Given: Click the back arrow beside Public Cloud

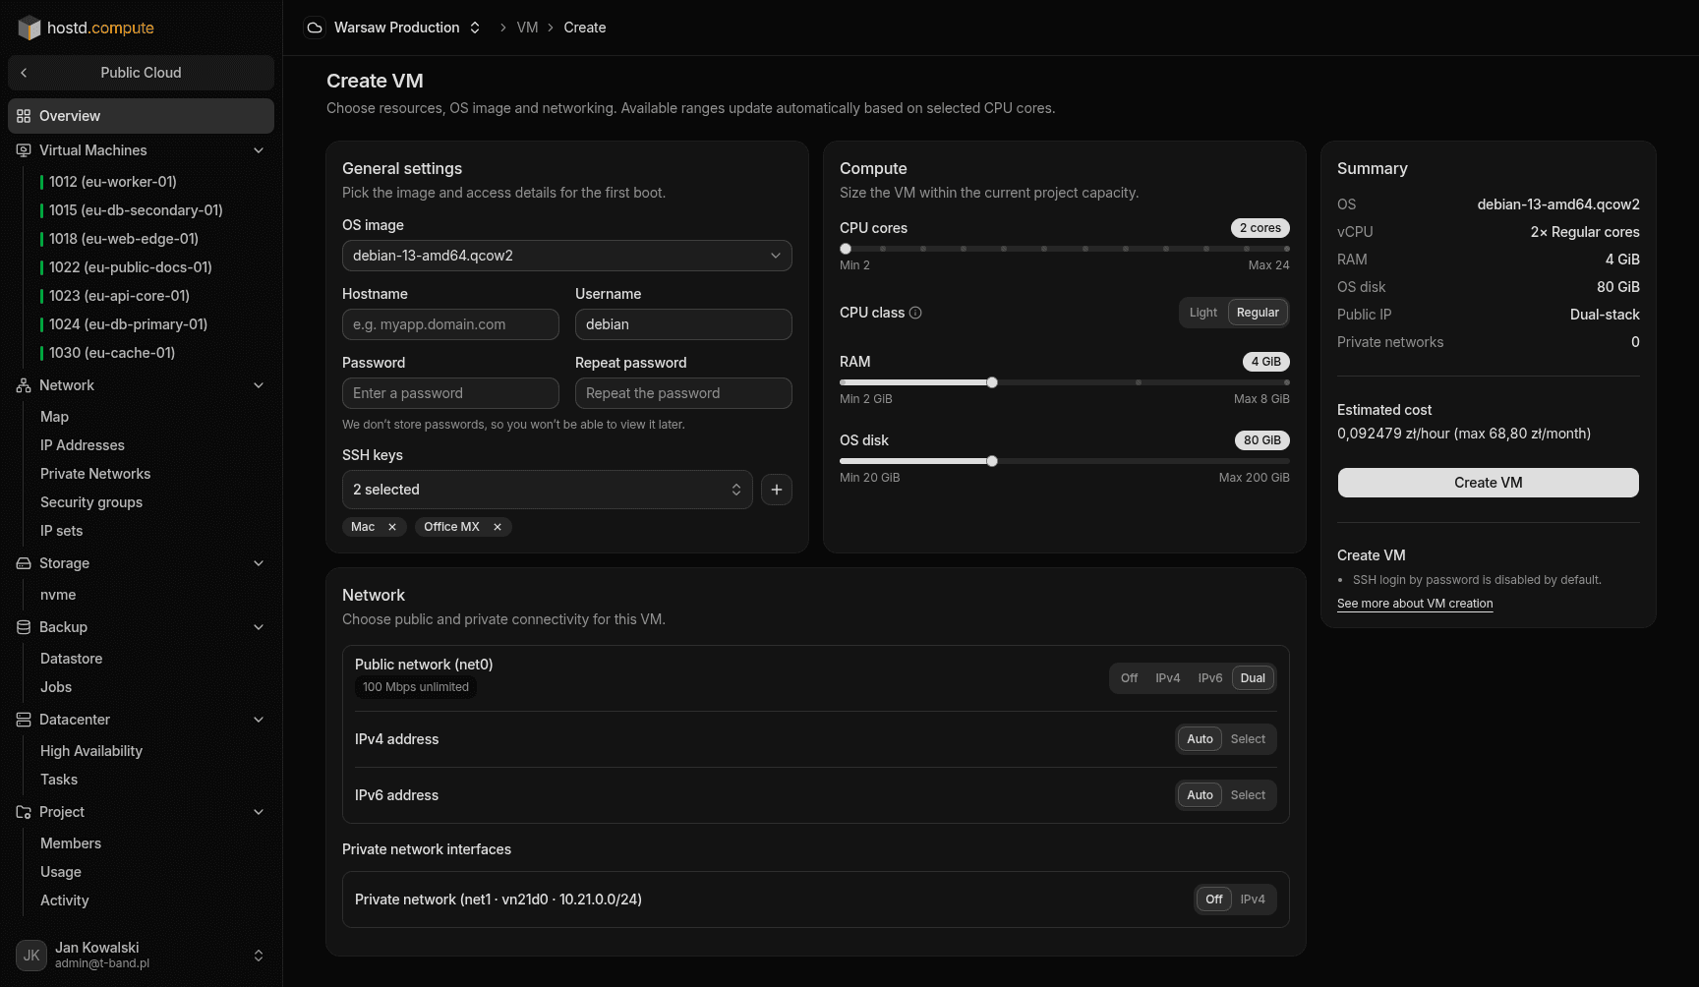Looking at the screenshot, I should [x=24, y=73].
